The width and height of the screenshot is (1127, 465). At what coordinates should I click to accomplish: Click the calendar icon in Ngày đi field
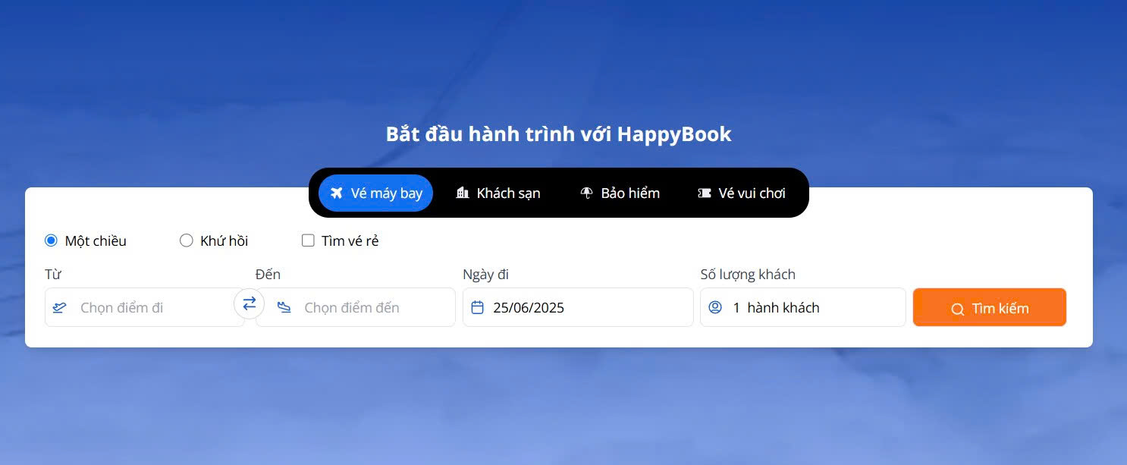point(478,308)
